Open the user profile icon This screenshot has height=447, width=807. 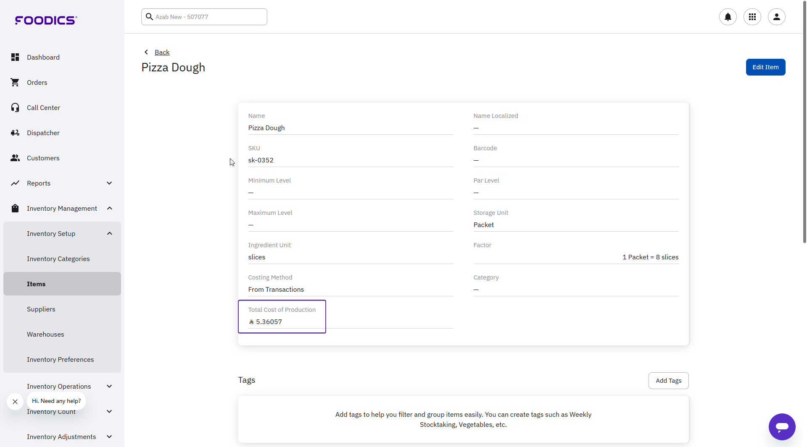click(x=776, y=17)
